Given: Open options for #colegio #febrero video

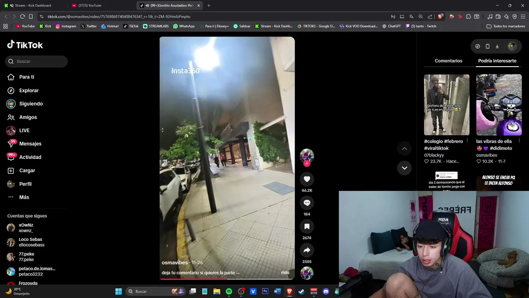Looking at the screenshot, I should [x=467, y=141].
